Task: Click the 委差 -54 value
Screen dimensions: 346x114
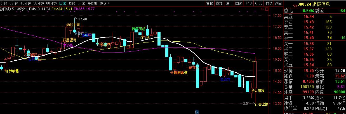Action: click(342, 11)
